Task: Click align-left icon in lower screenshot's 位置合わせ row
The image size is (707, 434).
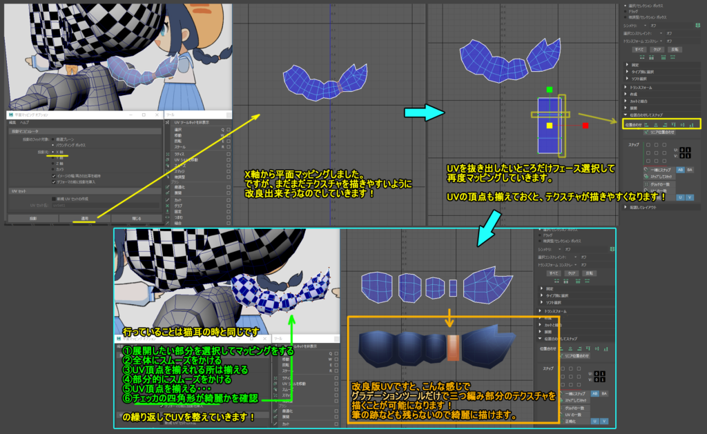Action: point(561,349)
